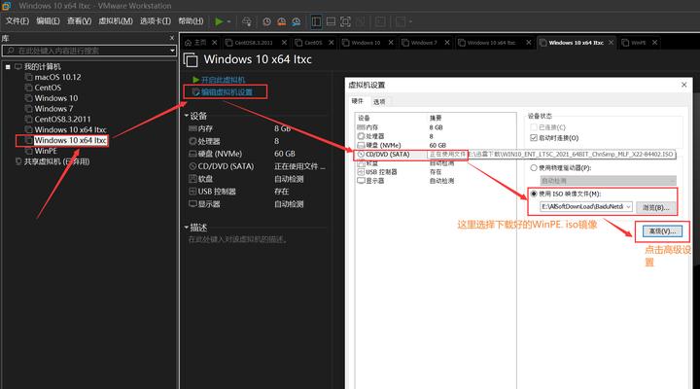Click 处理器 device in VM summary
The height and width of the screenshot is (389, 700).
[x=204, y=141]
